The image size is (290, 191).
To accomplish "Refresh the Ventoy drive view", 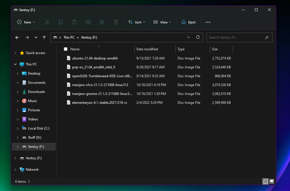I will 198,37.
